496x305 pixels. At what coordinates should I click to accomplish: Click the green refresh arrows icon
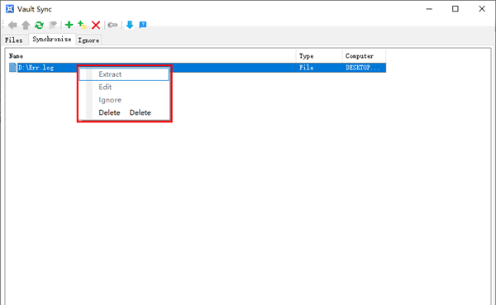click(39, 25)
